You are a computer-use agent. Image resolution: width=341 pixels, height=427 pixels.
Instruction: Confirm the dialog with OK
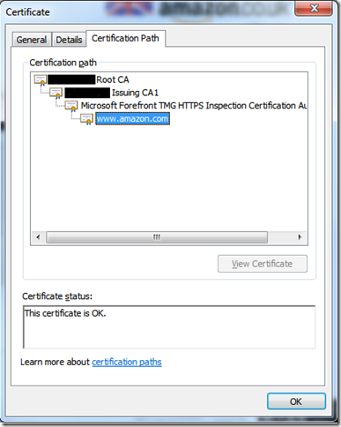coord(296,401)
